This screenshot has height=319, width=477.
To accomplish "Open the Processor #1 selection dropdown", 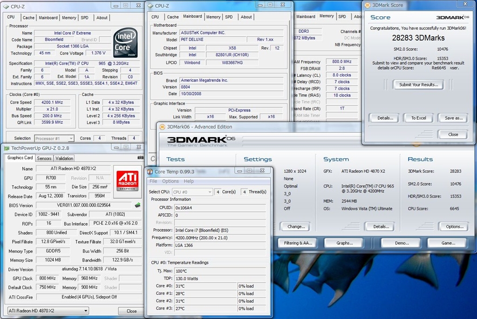I will point(54,139).
